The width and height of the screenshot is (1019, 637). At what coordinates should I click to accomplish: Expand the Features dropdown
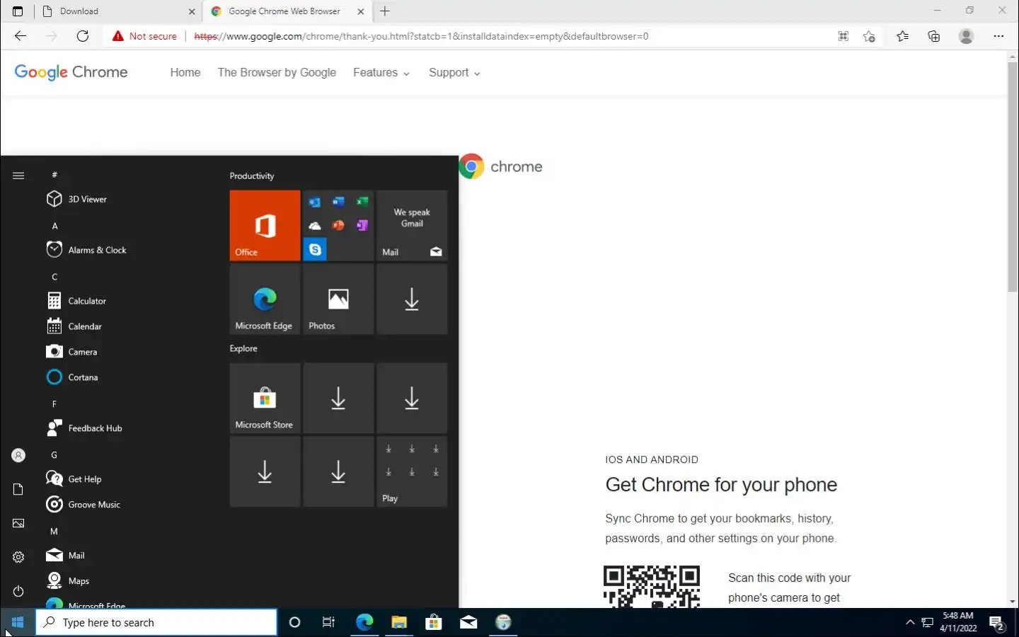tap(381, 73)
